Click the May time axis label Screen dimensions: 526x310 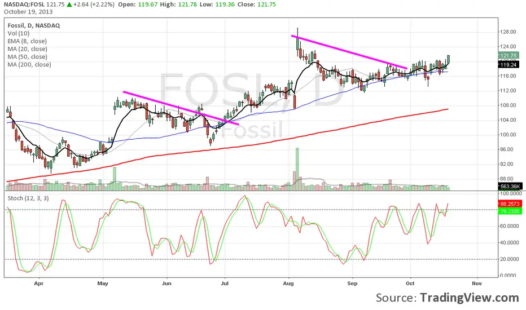coord(103,284)
